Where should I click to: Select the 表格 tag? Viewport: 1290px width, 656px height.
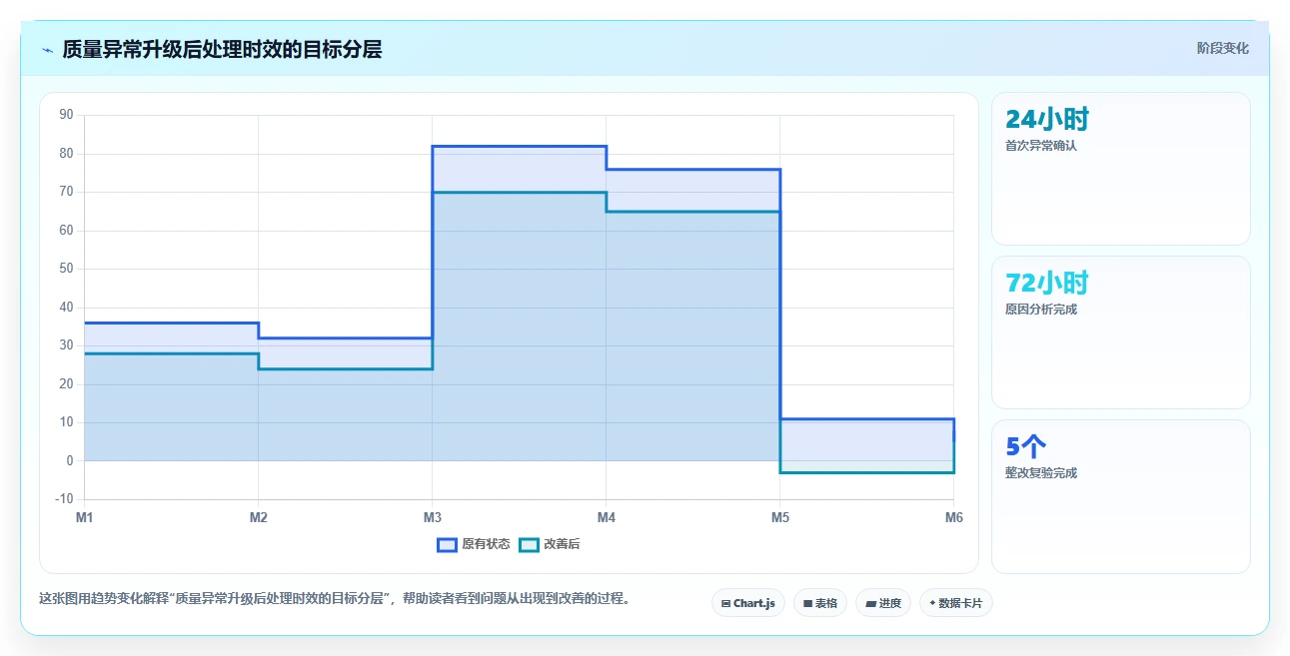(820, 603)
